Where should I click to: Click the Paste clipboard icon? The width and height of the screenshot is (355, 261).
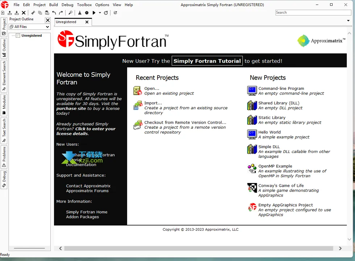[x=47, y=13]
